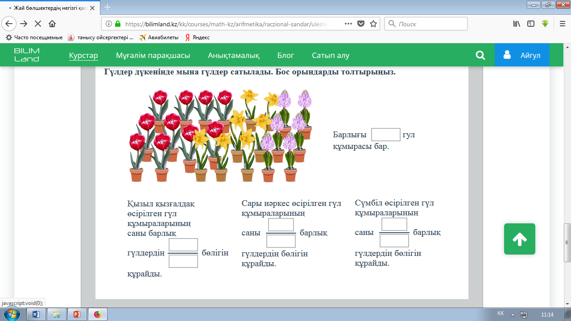Click the red tulip fraction denominator box
The image size is (571, 321).
point(183,261)
